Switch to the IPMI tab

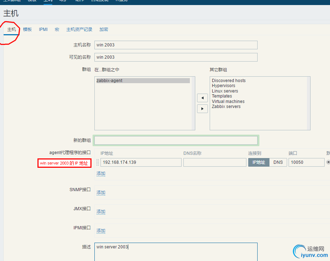click(43, 30)
